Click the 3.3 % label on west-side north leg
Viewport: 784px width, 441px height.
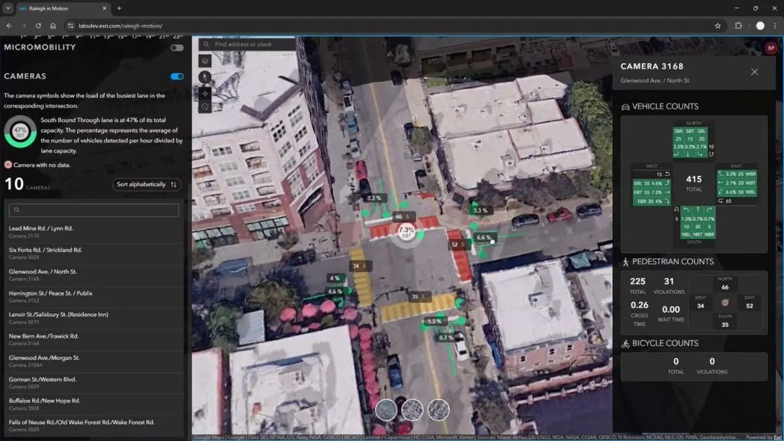point(374,198)
